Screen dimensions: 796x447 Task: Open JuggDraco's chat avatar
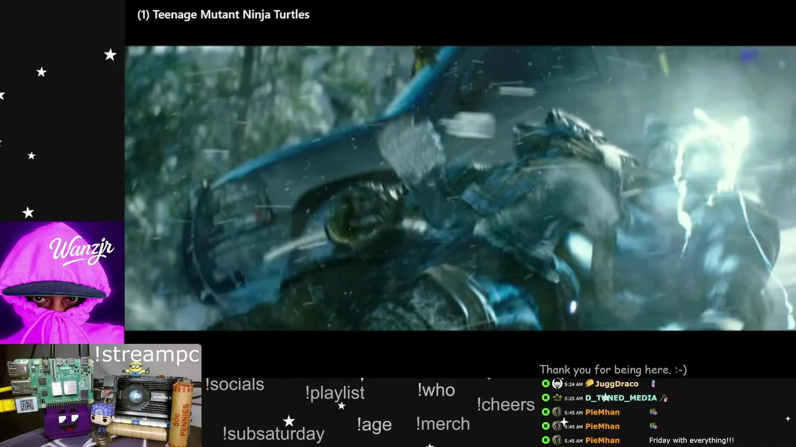tap(557, 384)
